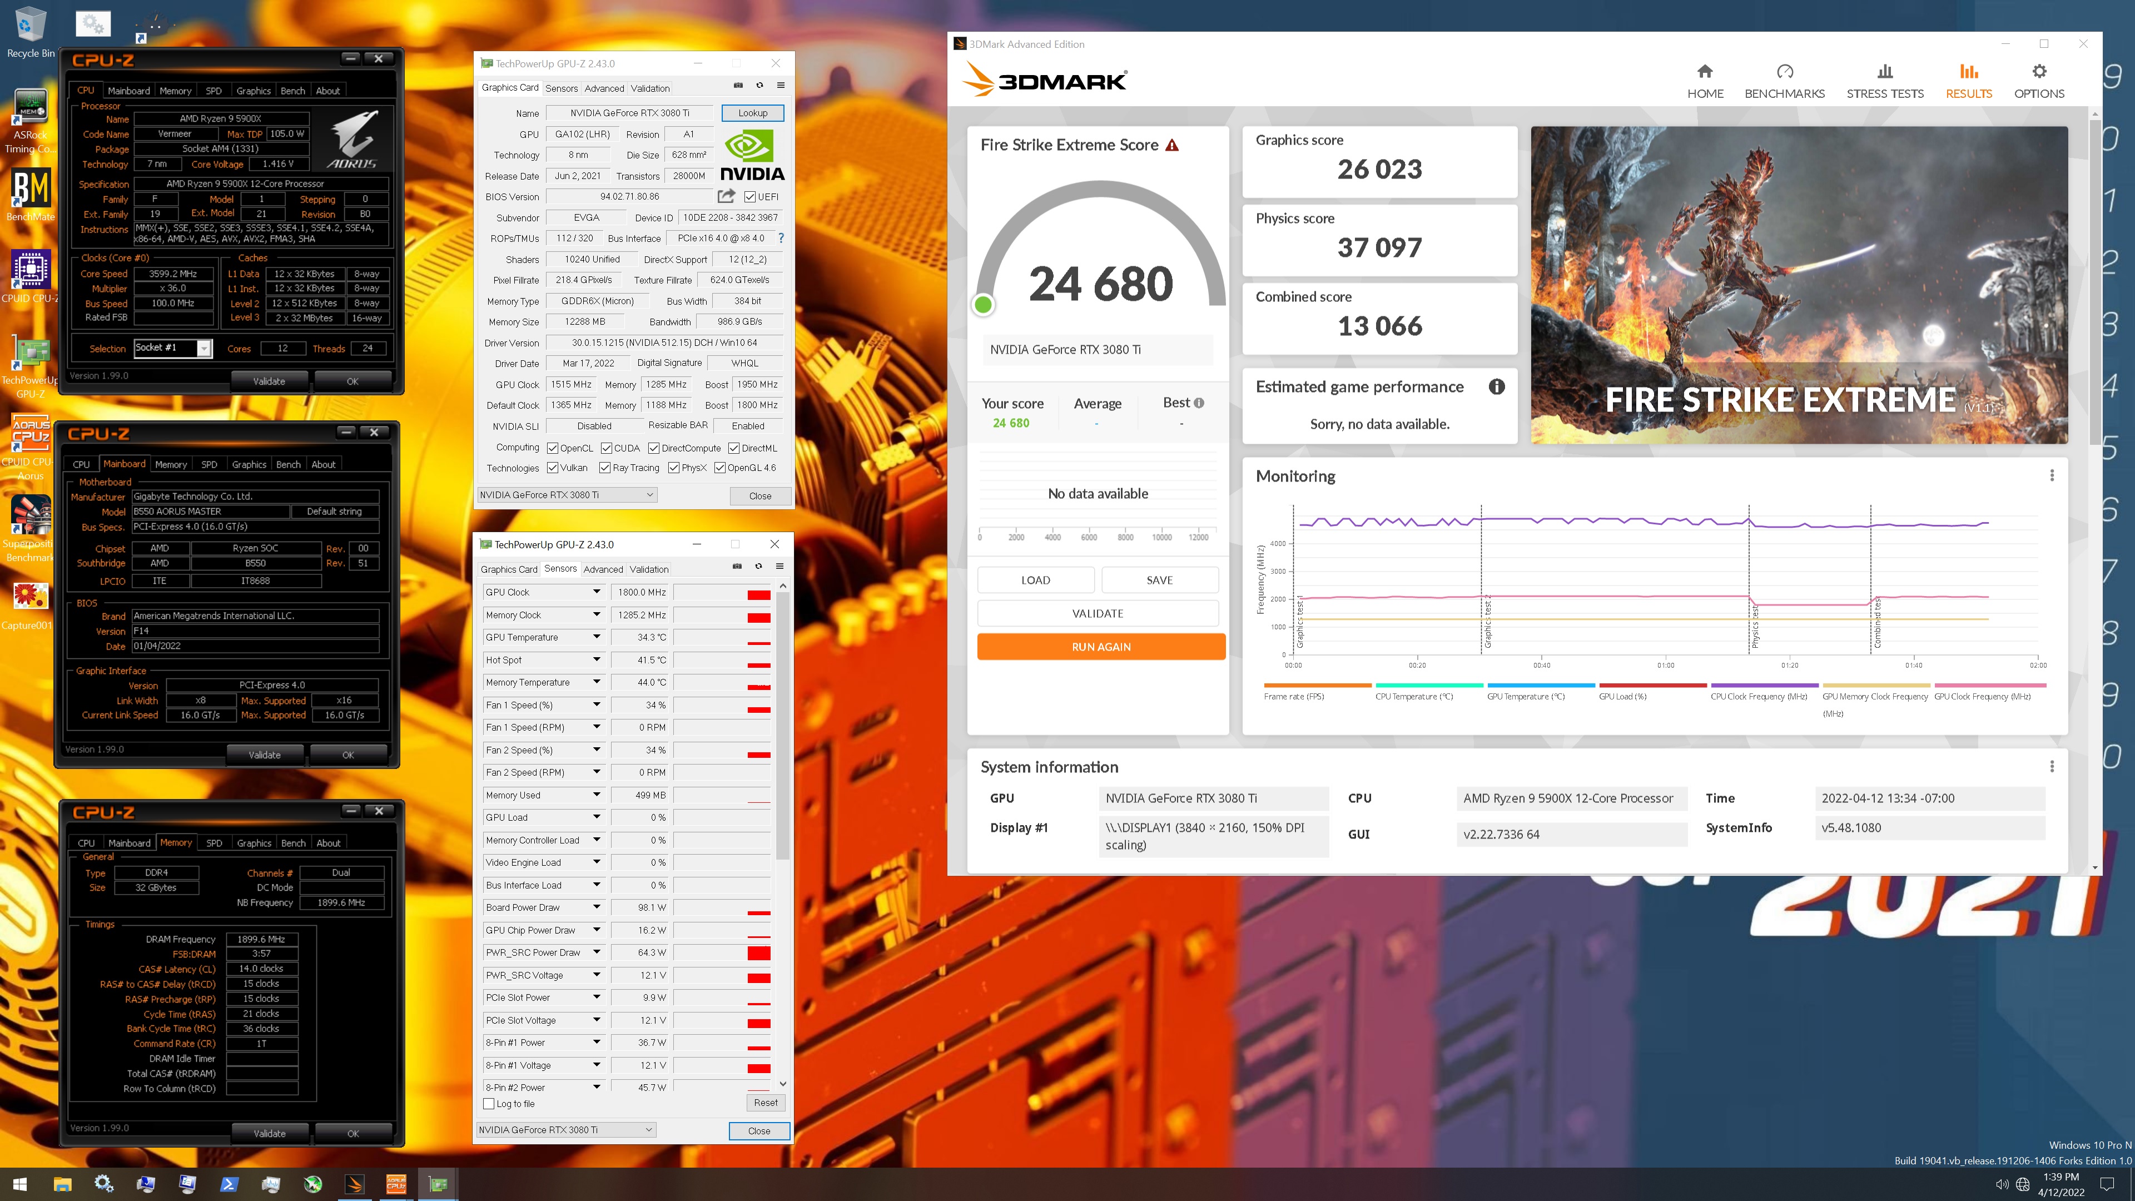
Task: Click the VALIDATE button in 3DMark
Action: [x=1098, y=613]
